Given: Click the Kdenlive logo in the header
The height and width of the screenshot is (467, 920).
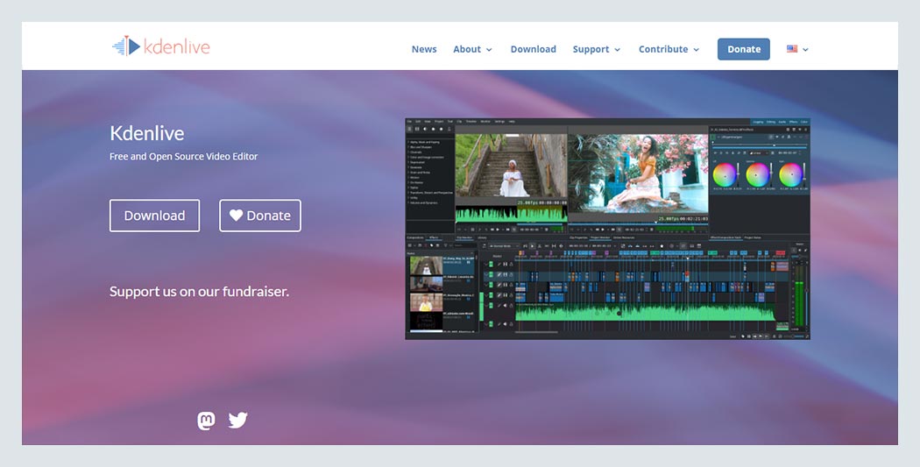Looking at the screenshot, I should (160, 46).
